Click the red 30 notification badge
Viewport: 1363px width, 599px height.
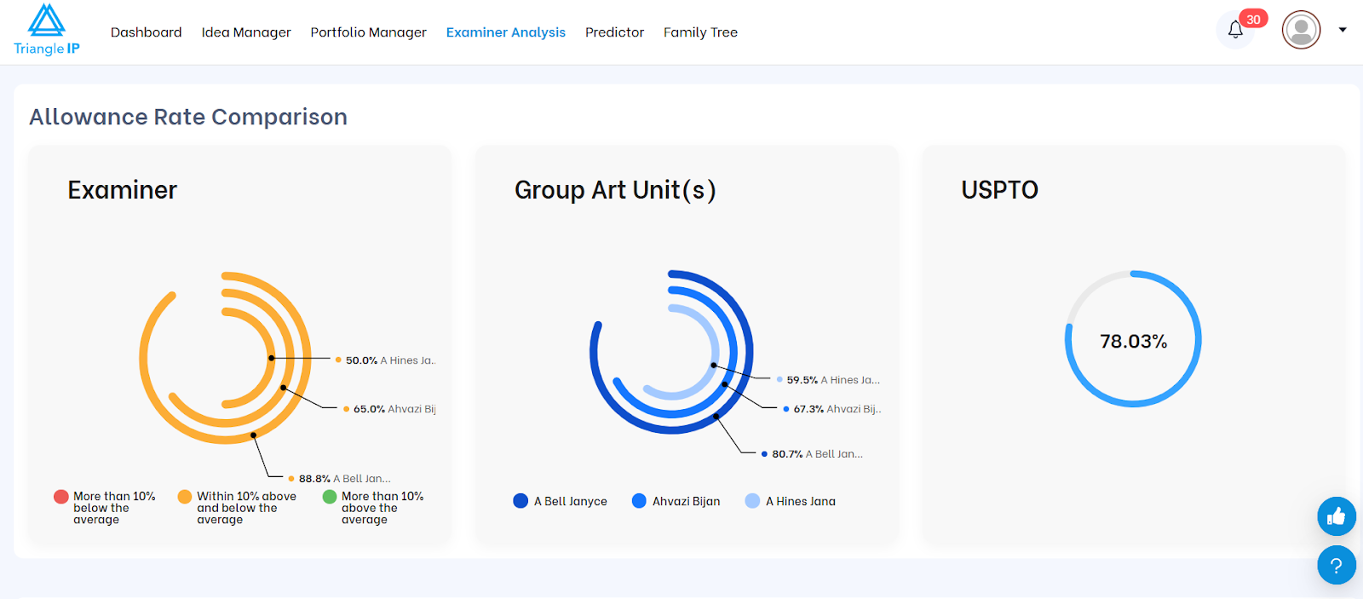click(x=1253, y=19)
